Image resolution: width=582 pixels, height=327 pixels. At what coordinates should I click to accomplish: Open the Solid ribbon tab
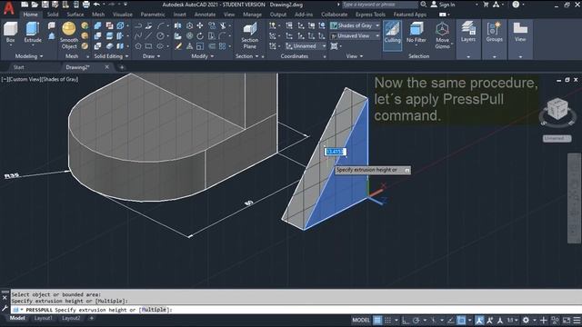[53, 15]
